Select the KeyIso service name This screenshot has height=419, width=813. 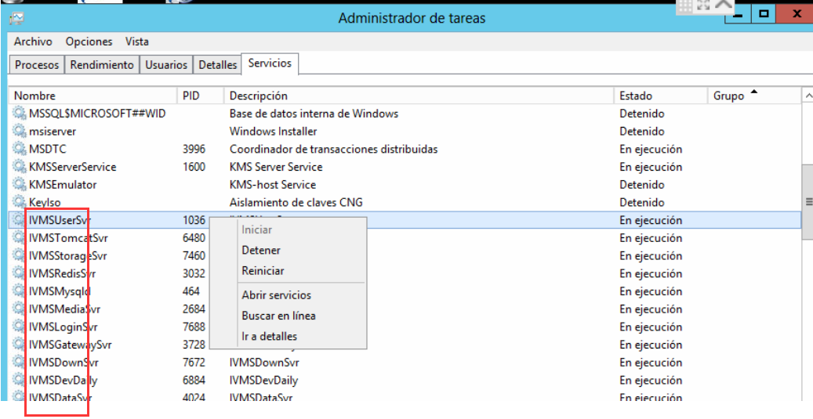(x=45, y=203)
